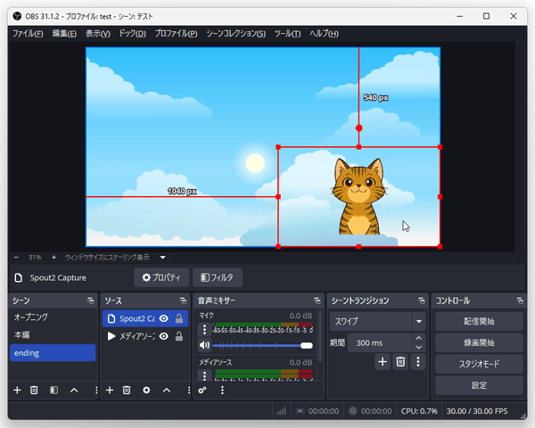535x428 pixels.
Task: Toggle visibility of メディアソース source
Action: pyautogui.click(x=164, y=336)
